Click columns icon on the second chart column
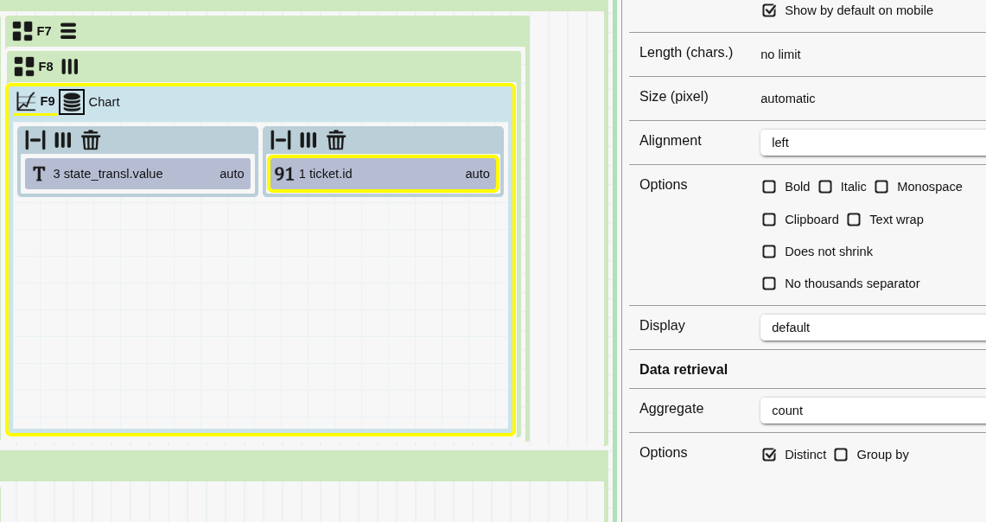The image size is (986, 522). click(x=309, y=140)
